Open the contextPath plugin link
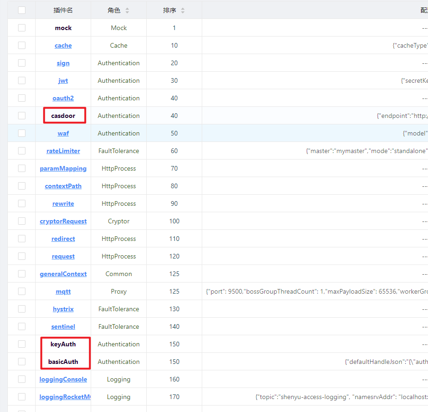The image size is (428, 412). (63, 186)
